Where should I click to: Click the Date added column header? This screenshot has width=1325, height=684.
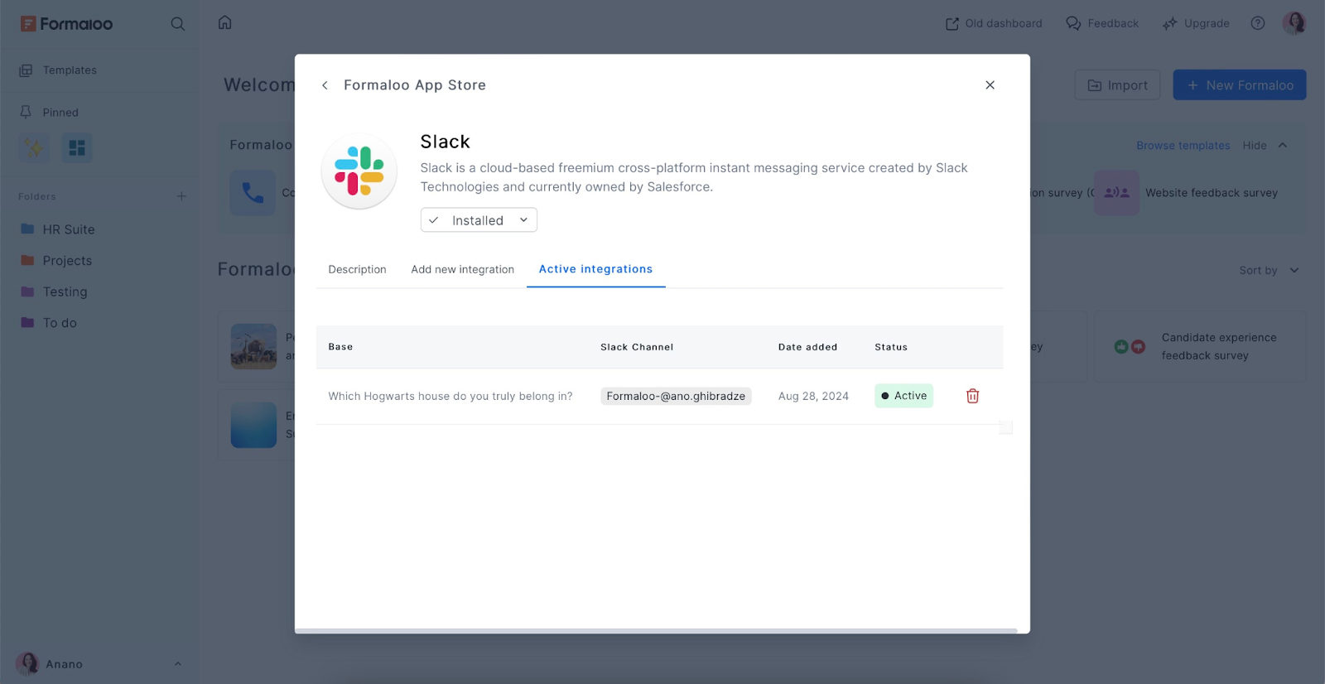807,347
